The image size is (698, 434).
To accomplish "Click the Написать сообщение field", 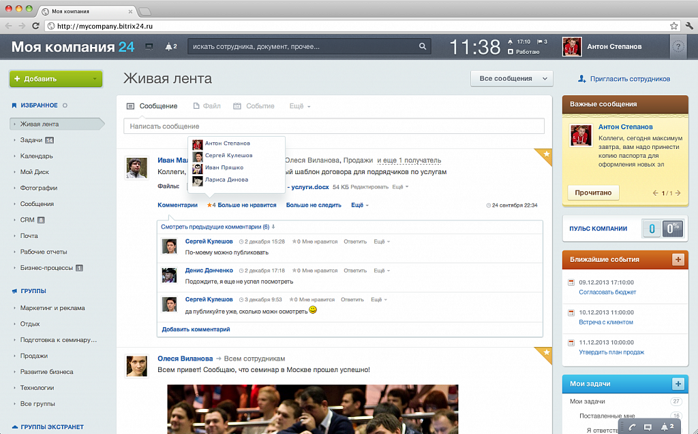I will [334, 126].
